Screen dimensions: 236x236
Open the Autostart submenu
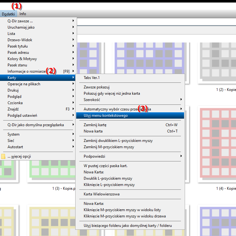pyautogui.click(x=38, y=147)
